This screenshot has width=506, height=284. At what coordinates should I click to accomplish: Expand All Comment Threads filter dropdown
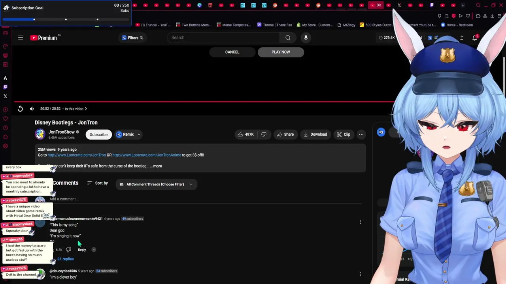pos(156,184)
